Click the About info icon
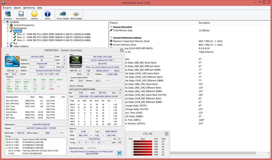 [48, 14]
